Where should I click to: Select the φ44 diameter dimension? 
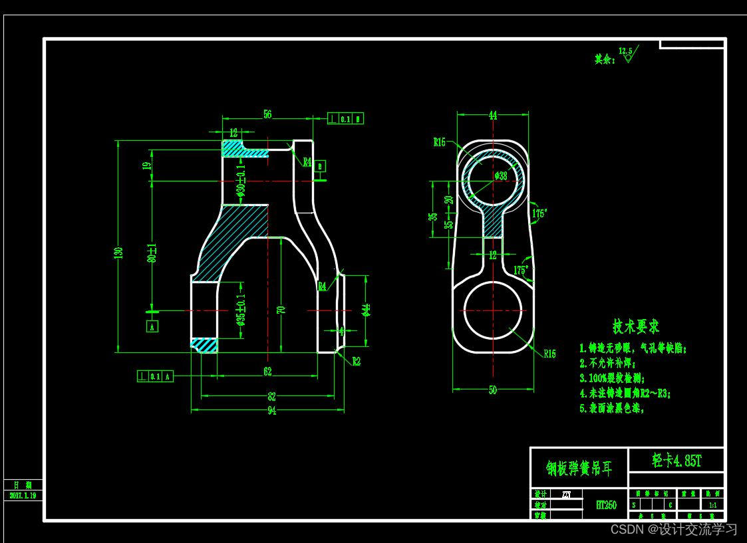(x=366, y=310)
